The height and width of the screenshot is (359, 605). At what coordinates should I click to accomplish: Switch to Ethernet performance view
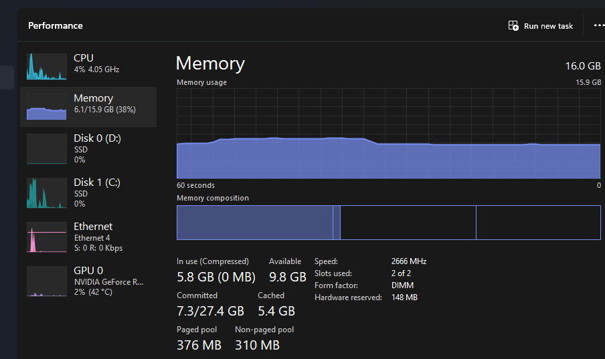[x=88, y=237]
